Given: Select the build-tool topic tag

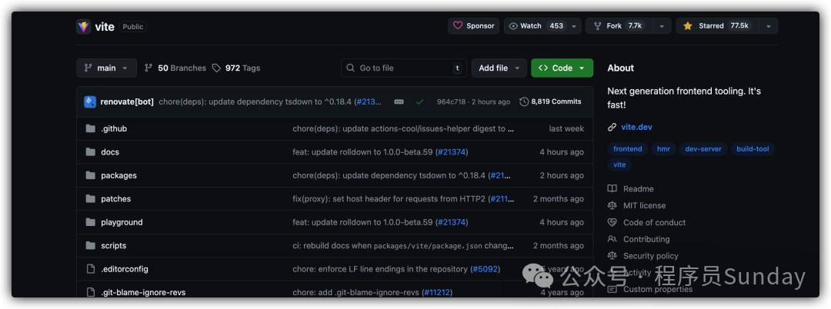Looking at the screenshot, I should click(752, 149).
